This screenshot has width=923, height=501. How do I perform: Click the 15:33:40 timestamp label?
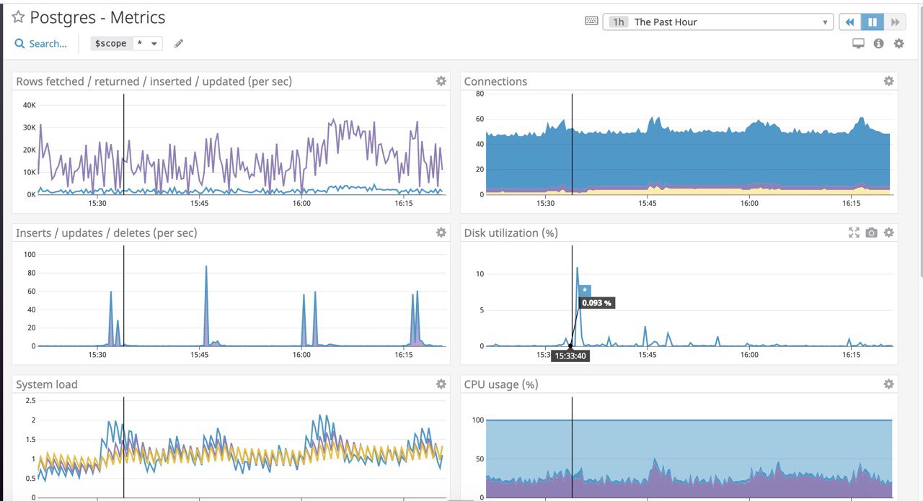(x=570, y=356)
